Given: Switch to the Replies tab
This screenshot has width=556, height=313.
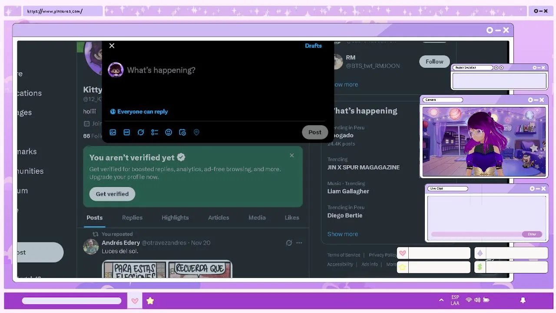Looking at the screenshot, I should click(132, 217).
